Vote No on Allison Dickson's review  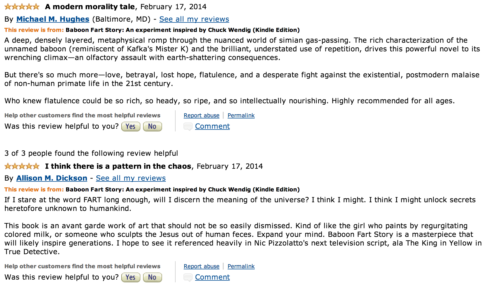pos(152,277)
